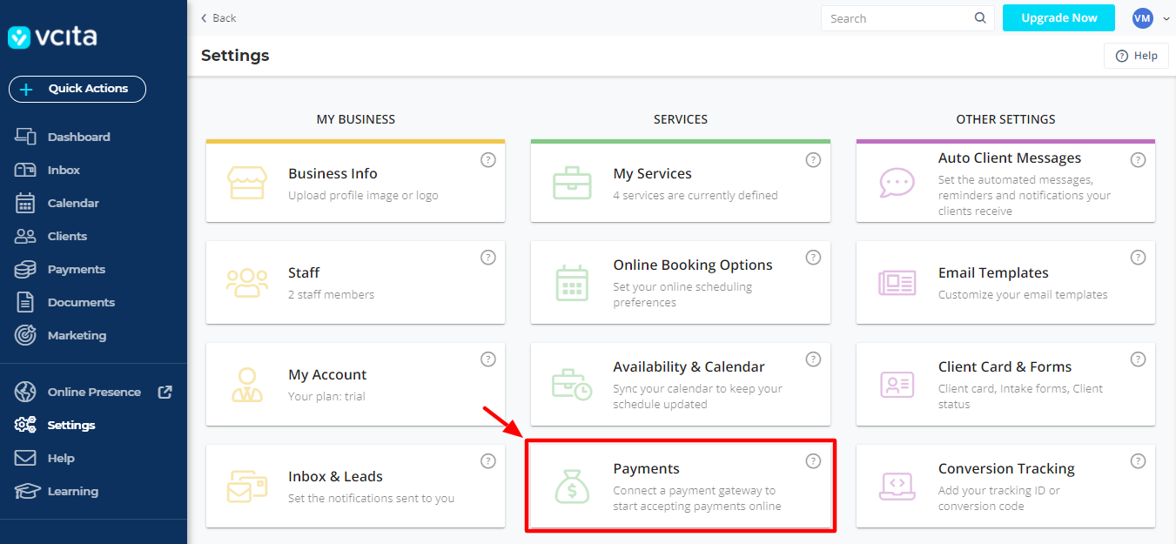Click the Settings gears icon in sidebar
The height and width of the screenshot is (544, 1176).
click(25, 425)
